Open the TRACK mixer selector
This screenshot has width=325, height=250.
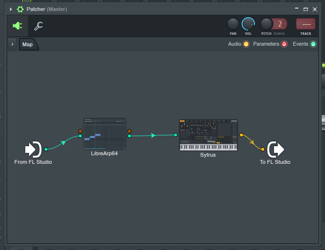[x=306, y=24]
